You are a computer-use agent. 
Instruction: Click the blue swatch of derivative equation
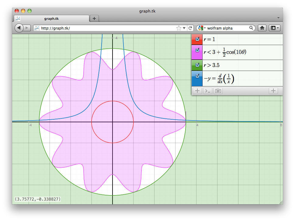point(197,79)
